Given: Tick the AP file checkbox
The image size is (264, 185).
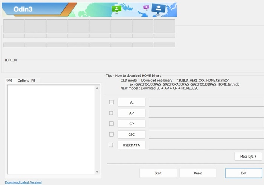Looking at the screenshot, I should (x=111, y=113).
